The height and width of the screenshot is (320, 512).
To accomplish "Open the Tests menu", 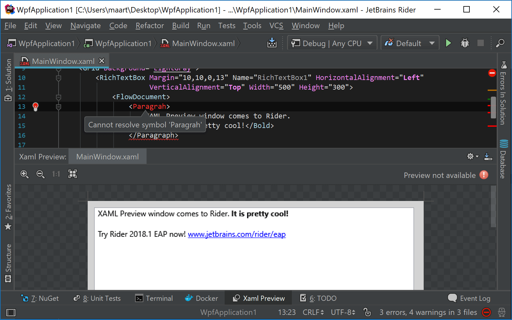I will pyautogui.click(x=227, y=26).
